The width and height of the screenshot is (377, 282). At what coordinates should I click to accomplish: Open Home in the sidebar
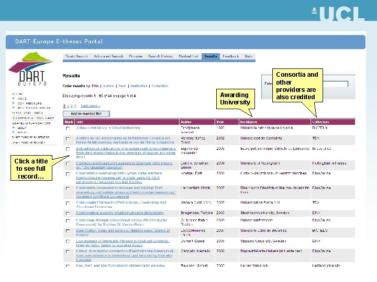coord(22,99)
